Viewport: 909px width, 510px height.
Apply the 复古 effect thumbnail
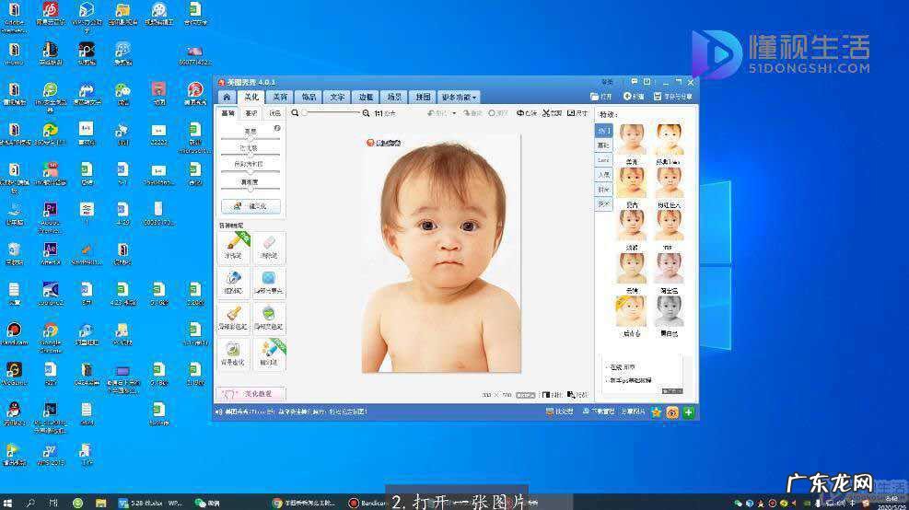pos(632,182)
